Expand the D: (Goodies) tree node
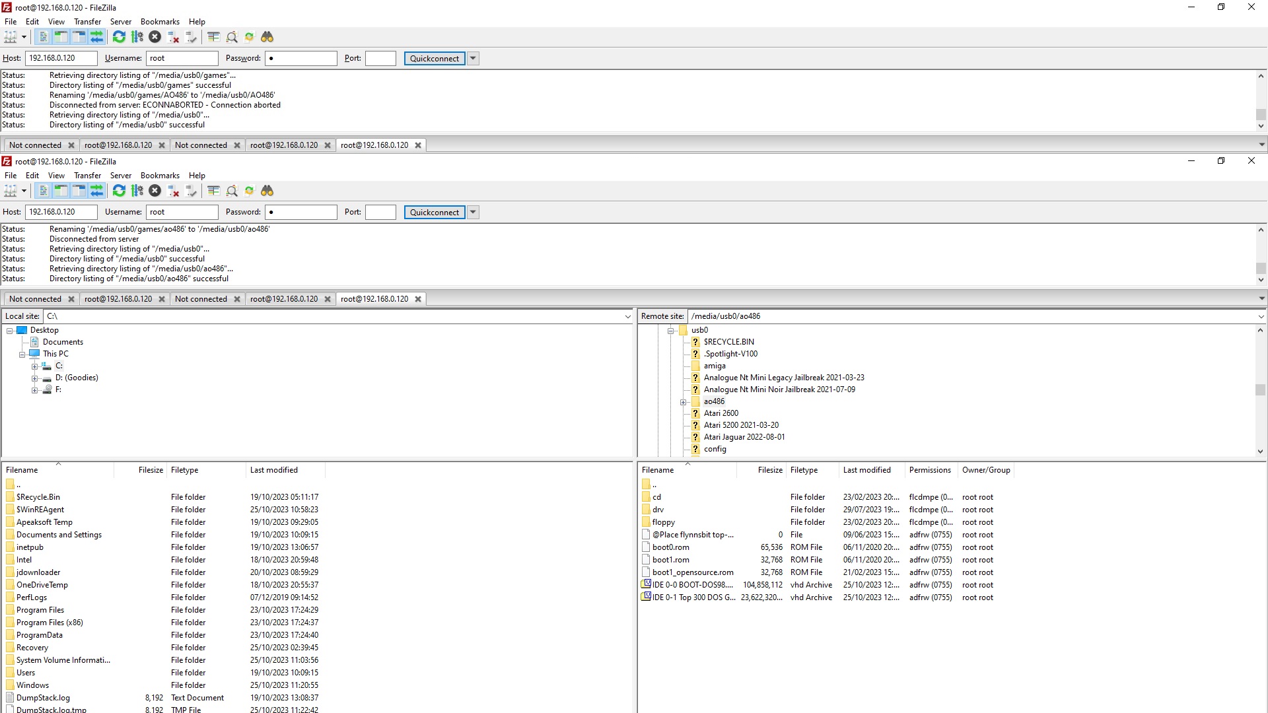Viewport: 1268px width, 713px height. [x=34, y=378]
